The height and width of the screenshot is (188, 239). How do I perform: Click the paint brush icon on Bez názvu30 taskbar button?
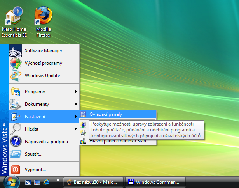click(x=69, y=182)
